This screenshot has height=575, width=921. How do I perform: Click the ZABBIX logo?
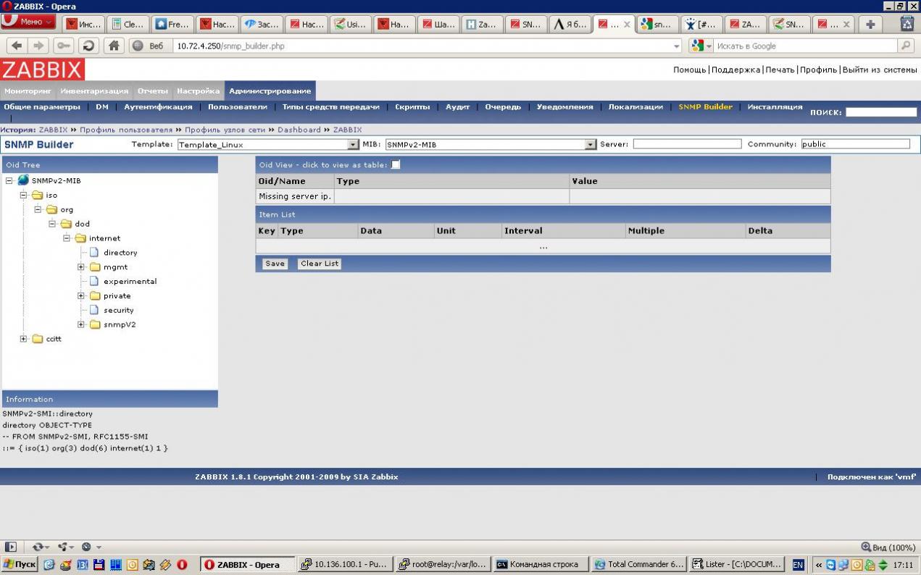tap(43, 70)
